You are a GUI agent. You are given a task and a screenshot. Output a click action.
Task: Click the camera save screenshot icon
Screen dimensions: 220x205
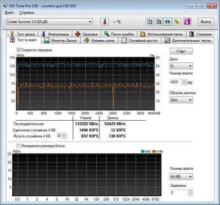coord(167,21)
